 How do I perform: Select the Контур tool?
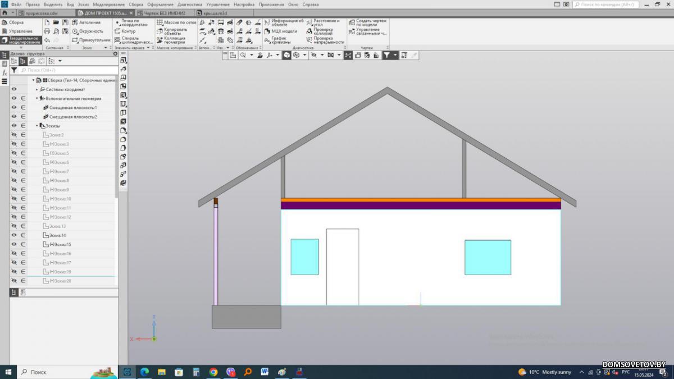[x=125, y=31]
